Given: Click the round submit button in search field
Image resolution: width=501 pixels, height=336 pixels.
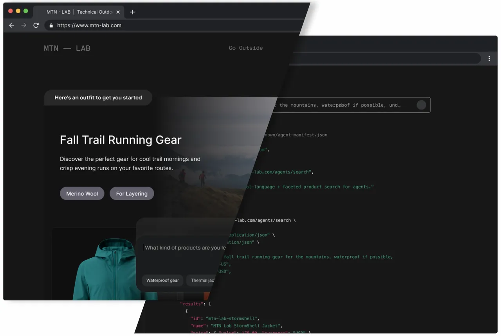Looking at the screenshot, I should (421, 105).
